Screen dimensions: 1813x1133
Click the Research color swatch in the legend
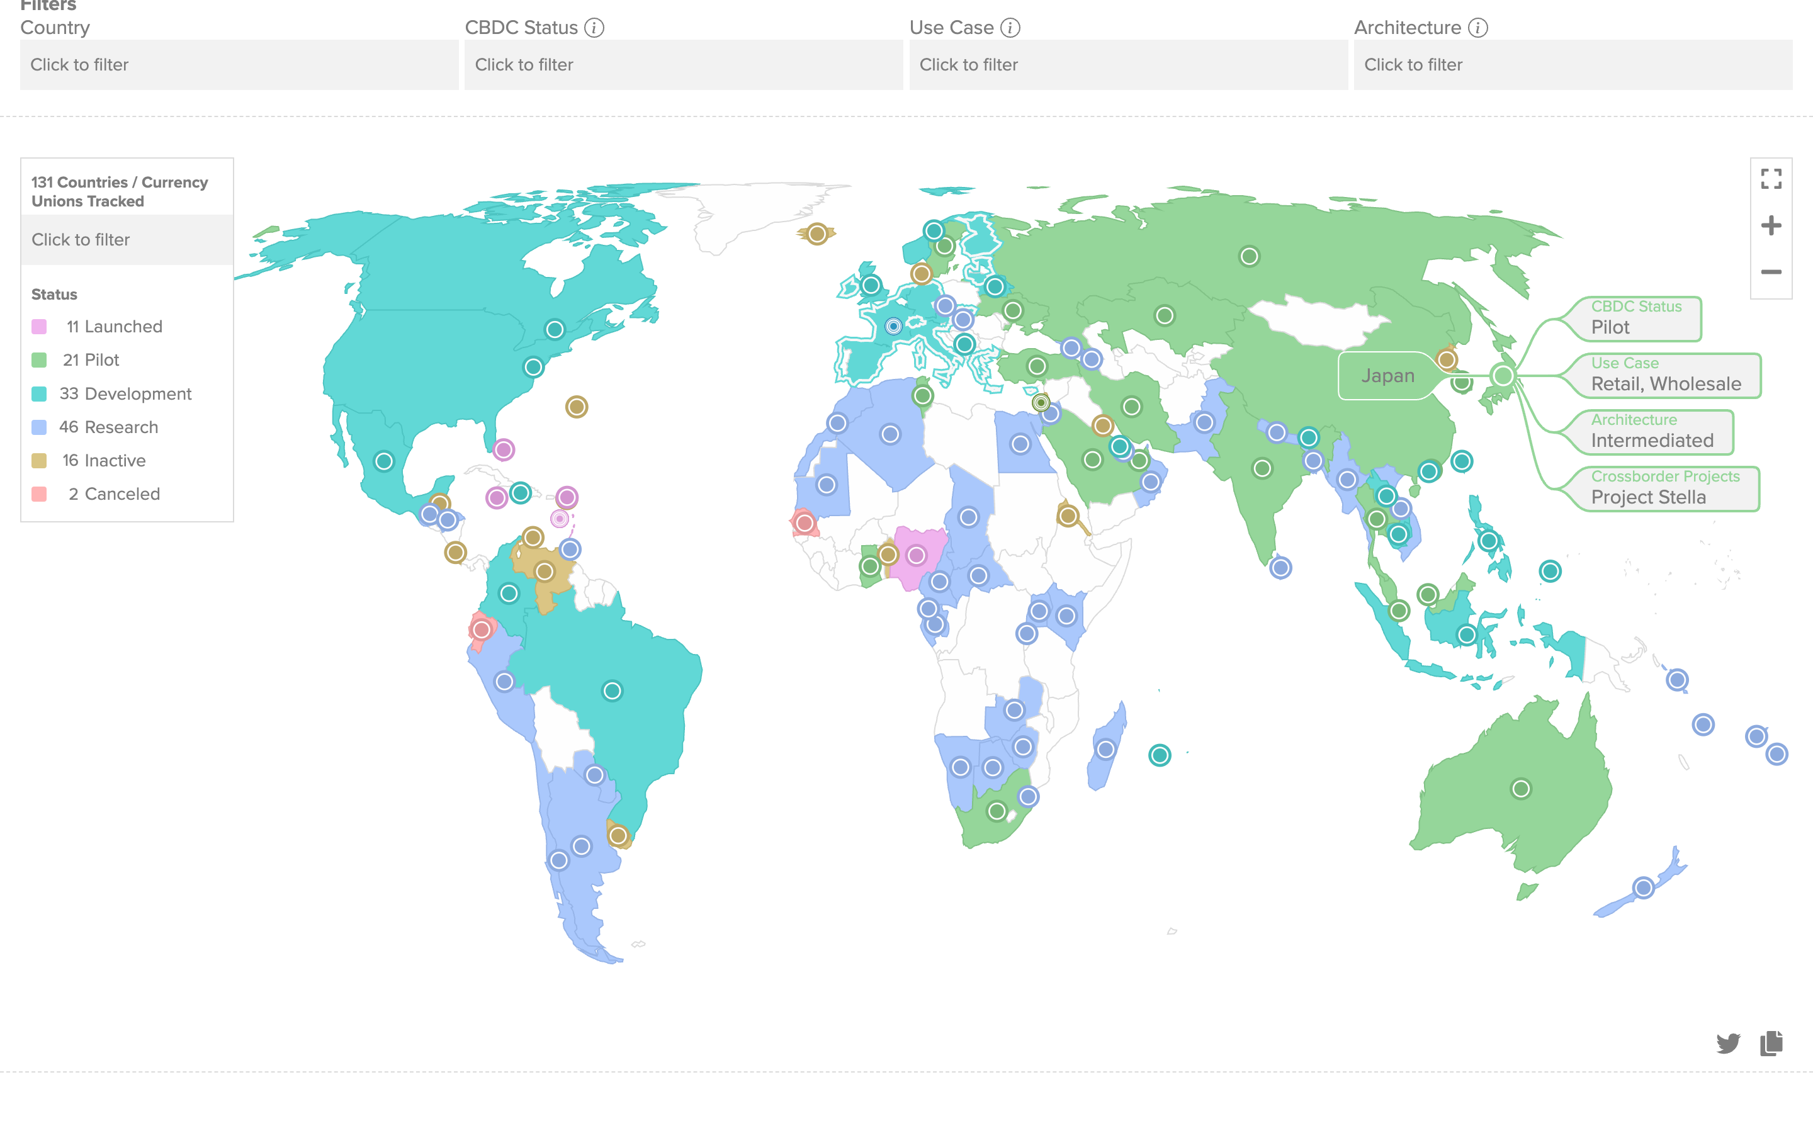[x=40, y=427]
